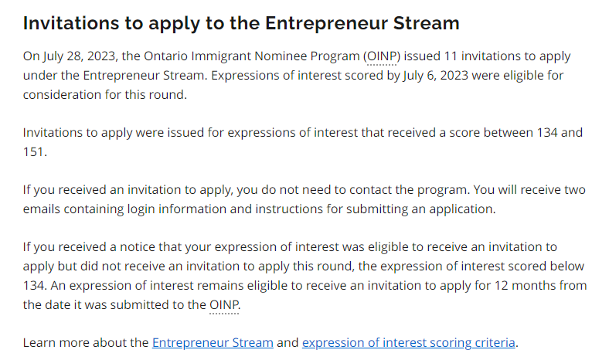Viewport: 609px width, 360px height.
Task: Click the OINP abbreviation ending the last paragraph
Action: pyautogui.click(x=223, y=305)
